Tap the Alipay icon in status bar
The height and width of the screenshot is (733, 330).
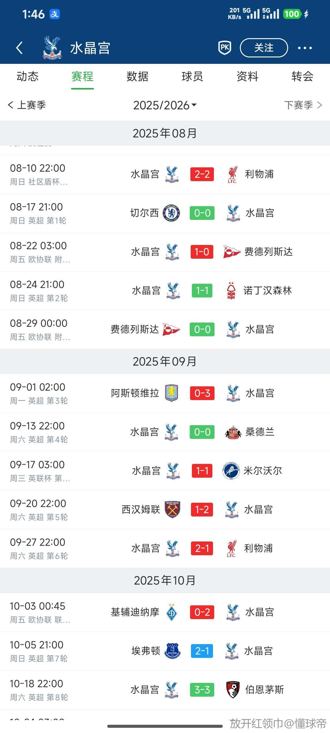click(55, 14)
